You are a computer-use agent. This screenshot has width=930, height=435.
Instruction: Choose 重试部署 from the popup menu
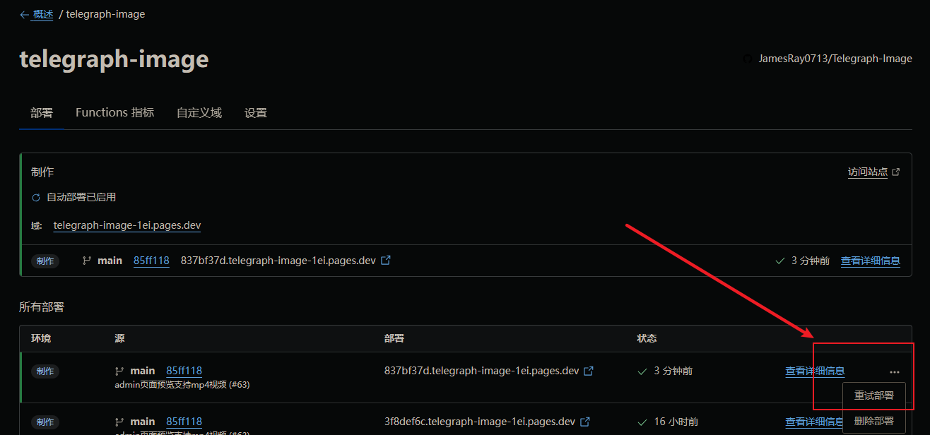click(873, 395)
